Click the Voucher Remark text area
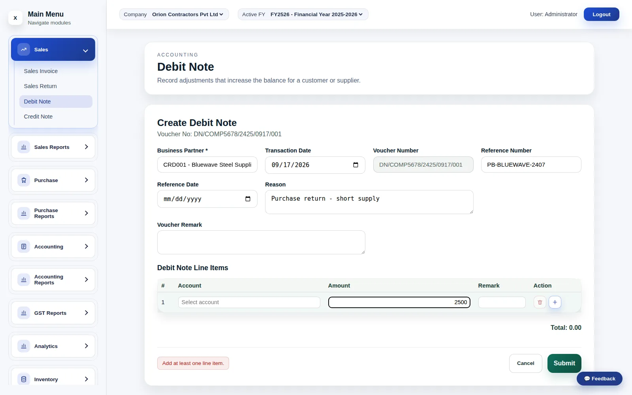This screenshot has width=632, height=395. [261, 242]
